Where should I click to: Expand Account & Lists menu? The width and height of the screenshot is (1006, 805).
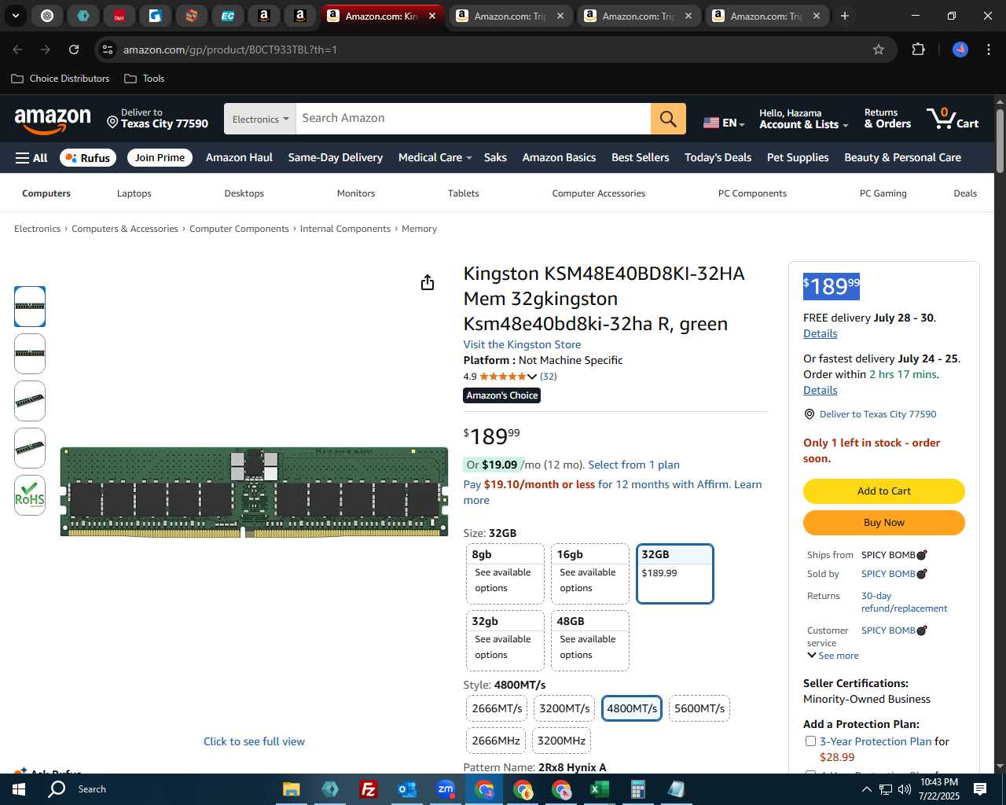[804, 119]
